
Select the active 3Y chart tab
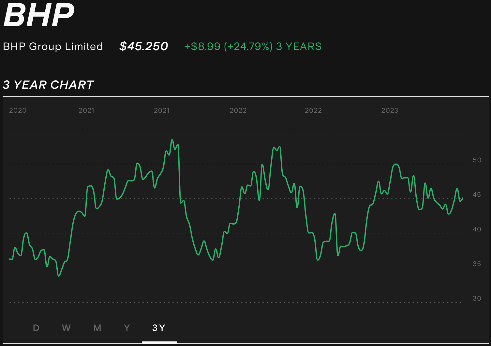159,328
